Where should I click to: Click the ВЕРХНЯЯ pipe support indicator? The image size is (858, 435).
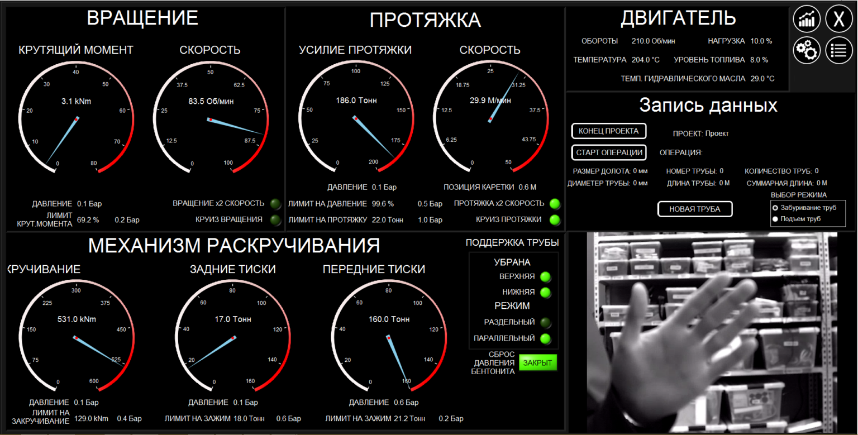(546, 276)
